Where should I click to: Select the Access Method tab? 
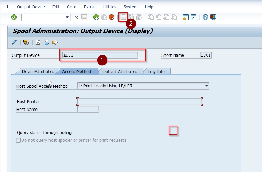[x=76, y=71]
